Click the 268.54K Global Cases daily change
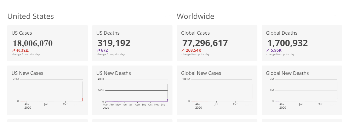 click(193, 50)
